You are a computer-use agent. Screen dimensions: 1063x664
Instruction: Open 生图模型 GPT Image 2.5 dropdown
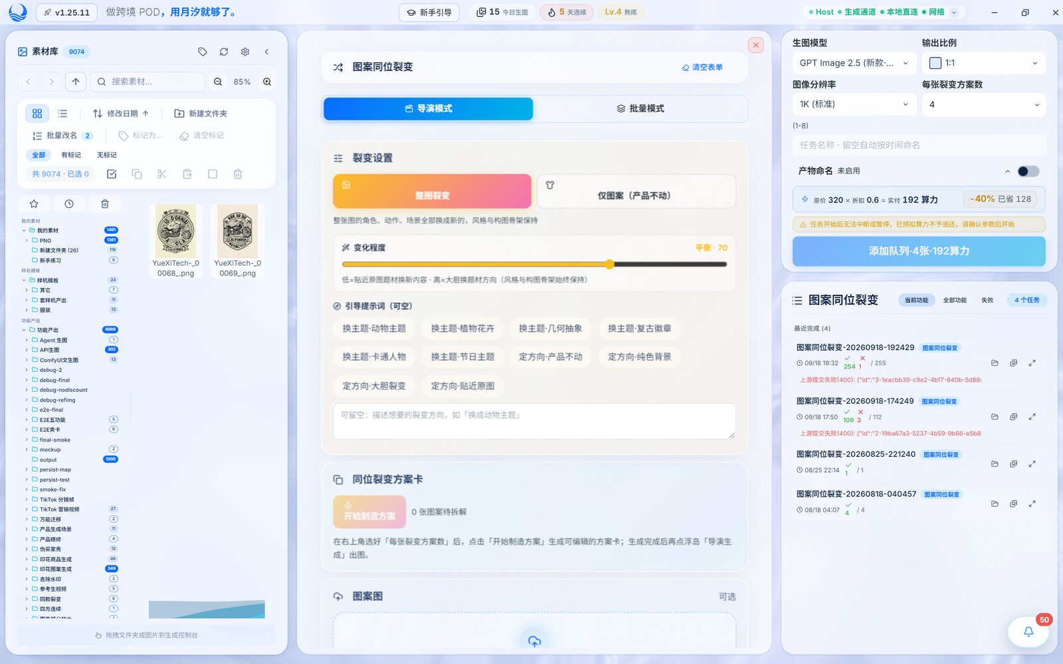click(x=854, y=63)
